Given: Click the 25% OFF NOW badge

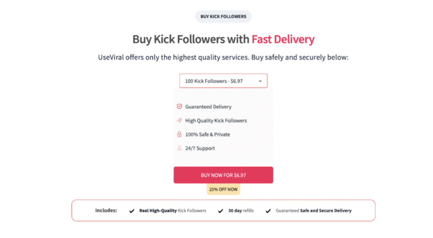Looking at the screenshot, I should pos(223,190).
